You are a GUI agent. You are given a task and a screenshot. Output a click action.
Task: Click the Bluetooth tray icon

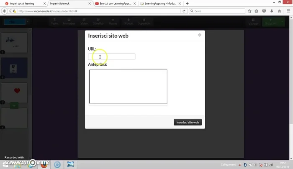[x=245, y=165]
